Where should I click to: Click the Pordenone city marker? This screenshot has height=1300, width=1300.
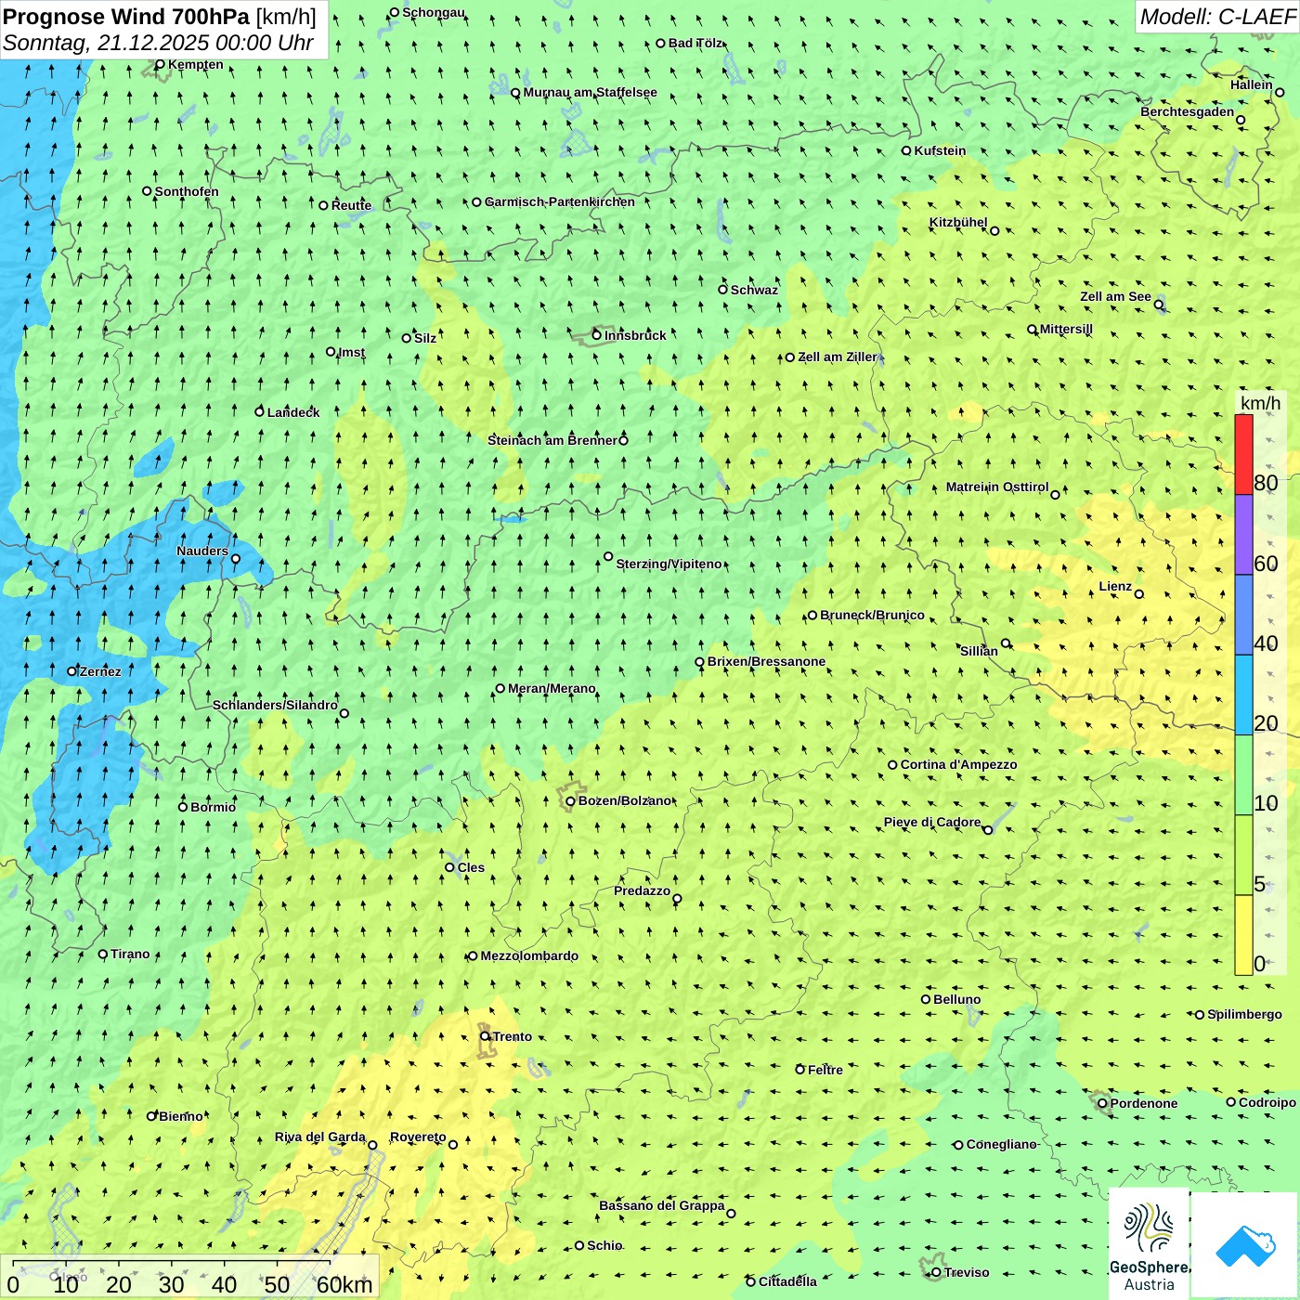(1103, 1103)
